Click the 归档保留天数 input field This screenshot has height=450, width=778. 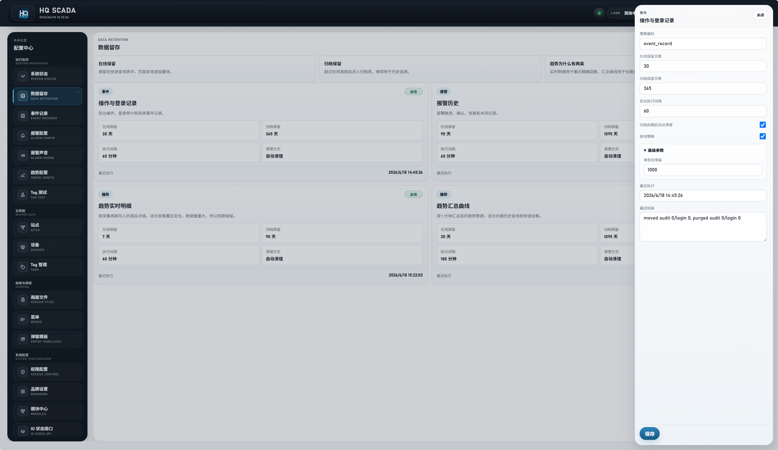click(703, 88)
